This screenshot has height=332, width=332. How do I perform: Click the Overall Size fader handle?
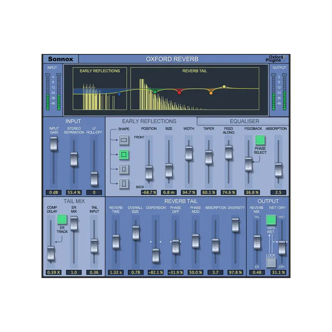[x=136, y=233]
